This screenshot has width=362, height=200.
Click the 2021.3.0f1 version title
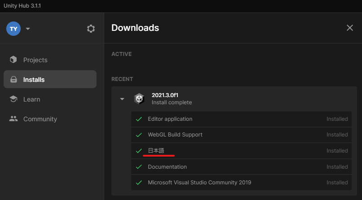pos(165,95)
